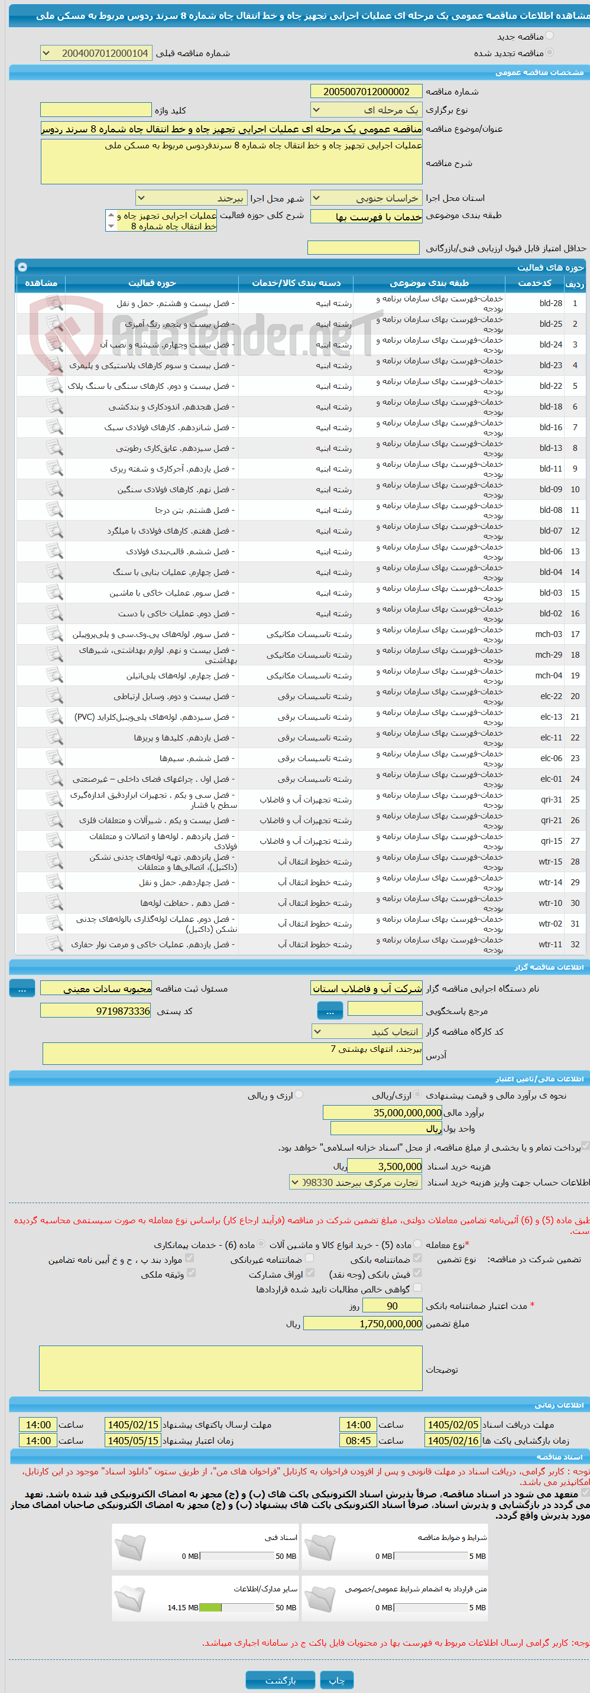Open the شرایط و ضوابط مناقصه folder icon
590x1693 pixels.
pos(320,1546)
